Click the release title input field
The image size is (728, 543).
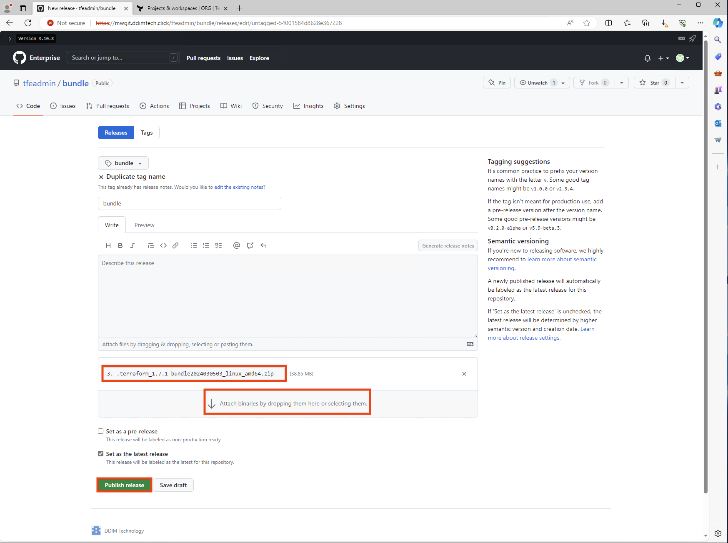click(190, 203)
